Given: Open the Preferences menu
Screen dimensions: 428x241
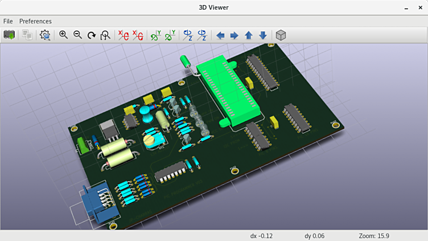Looking at the screenshot, I should (x=35, y=21).
